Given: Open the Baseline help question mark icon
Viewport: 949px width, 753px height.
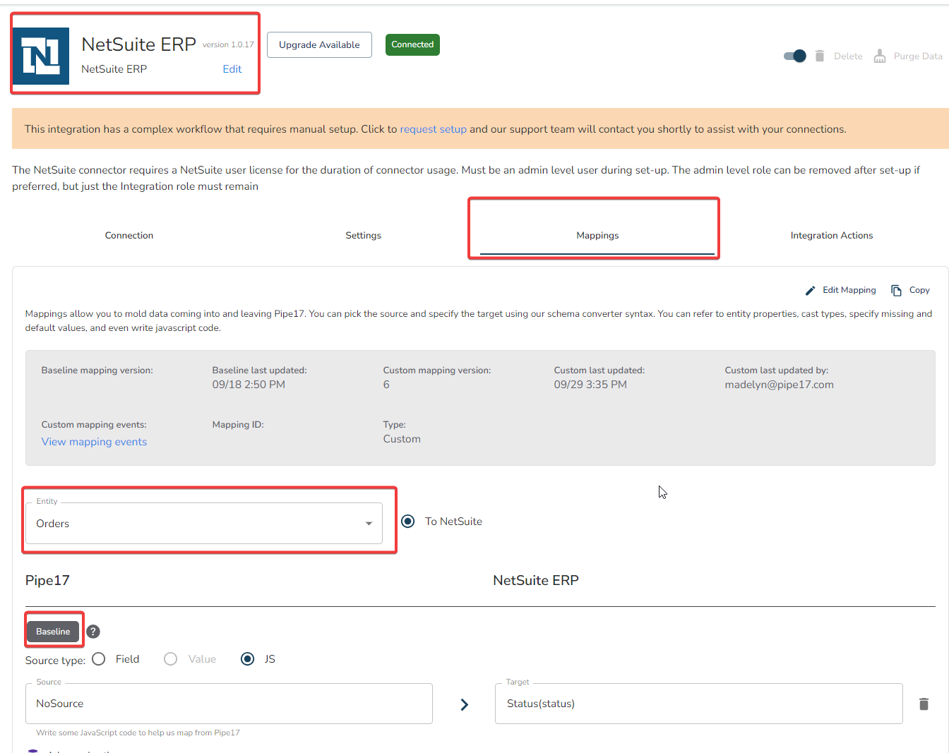Looking at the screenshot, I should coord(93,632).
